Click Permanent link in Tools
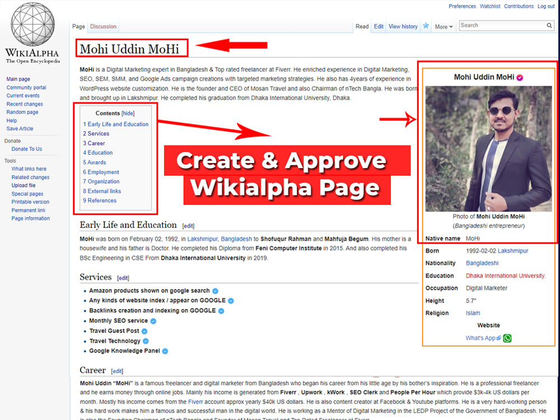The width and height of the screenshot is (560, 420). (28, 211)
